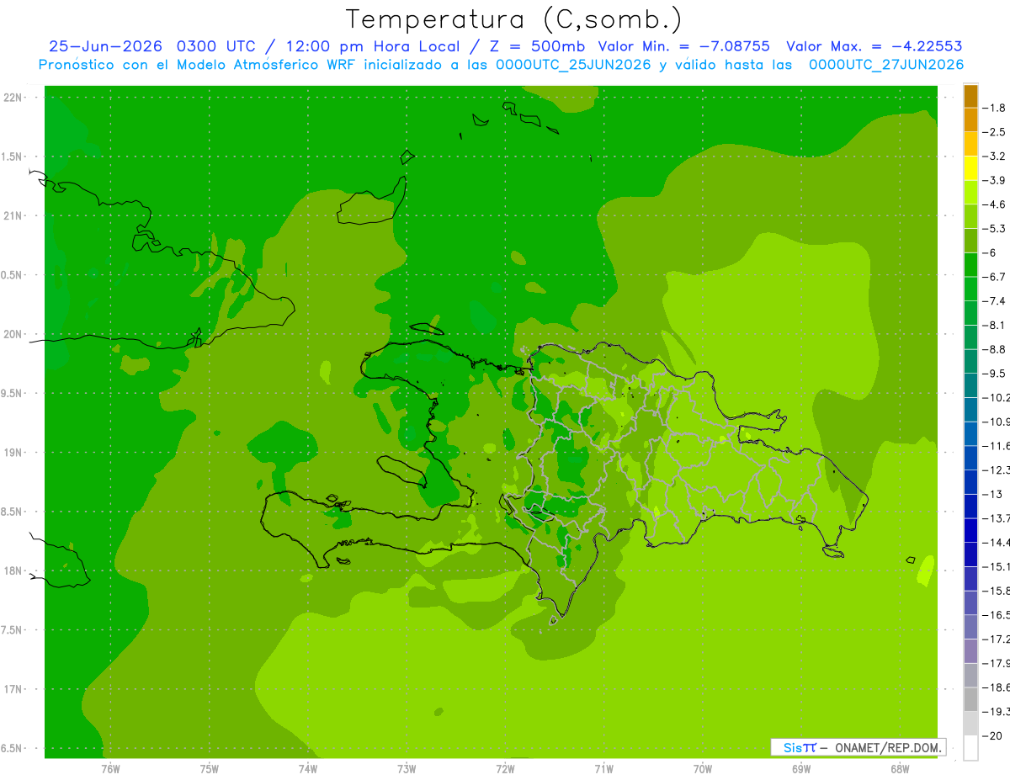Click the '21N' latitude label
1010x780 pixels.
coord(13,215)
